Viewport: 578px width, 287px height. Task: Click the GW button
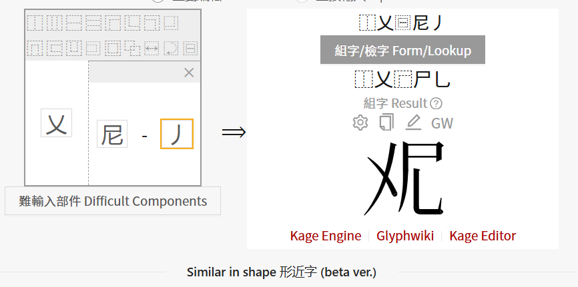[442, 123]
